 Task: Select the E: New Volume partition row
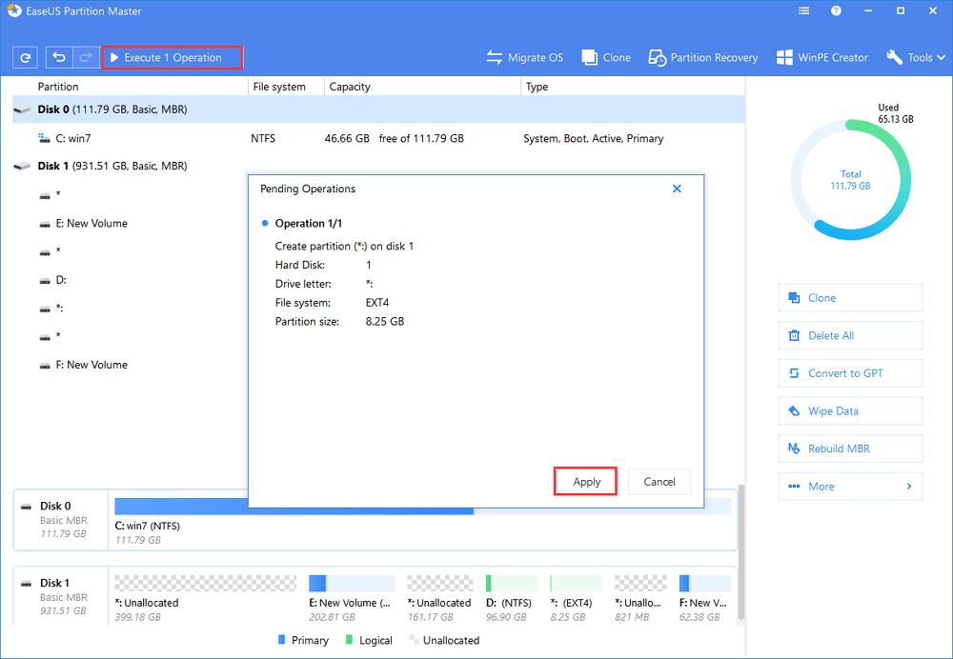pyautogui.click(x=97, y=224)
